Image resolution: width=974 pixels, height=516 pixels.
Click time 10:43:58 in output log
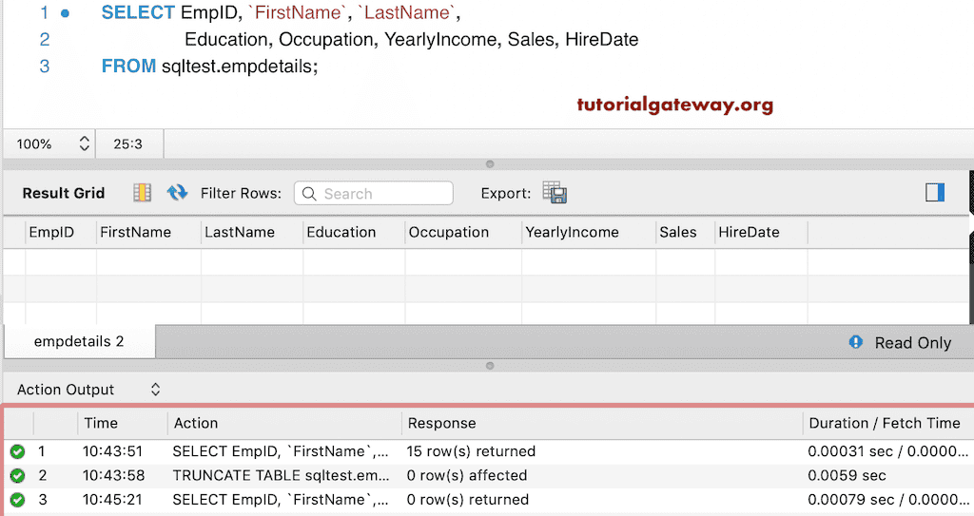click(x=114, y=476)
